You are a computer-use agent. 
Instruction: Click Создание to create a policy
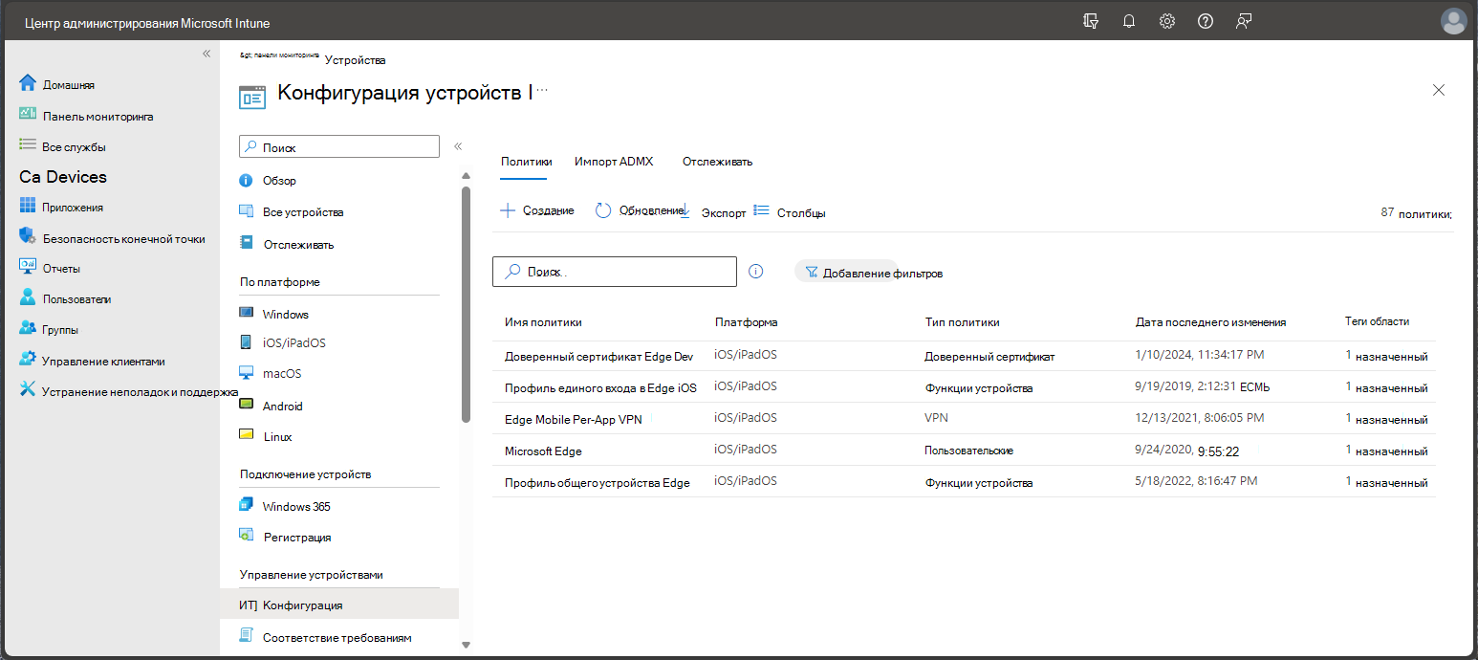click(537, 210)
